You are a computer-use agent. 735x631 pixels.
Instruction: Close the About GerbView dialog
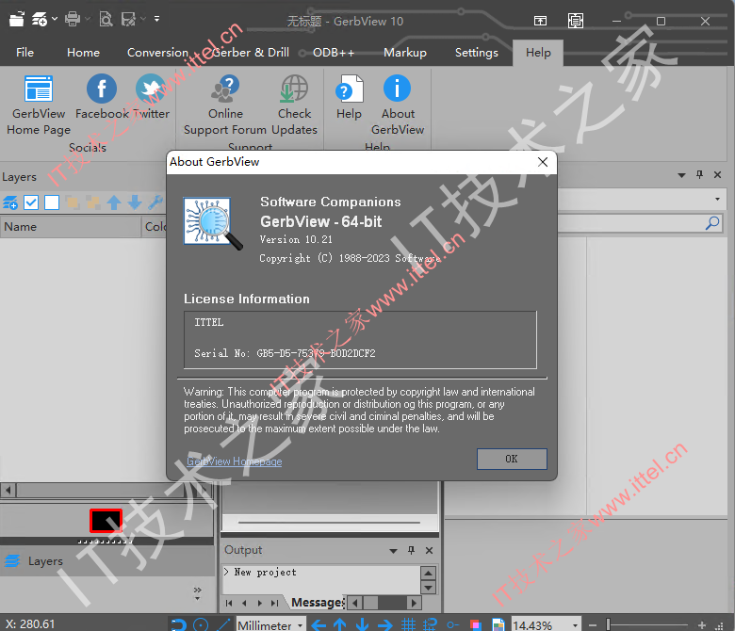click(x=543, y=162)
